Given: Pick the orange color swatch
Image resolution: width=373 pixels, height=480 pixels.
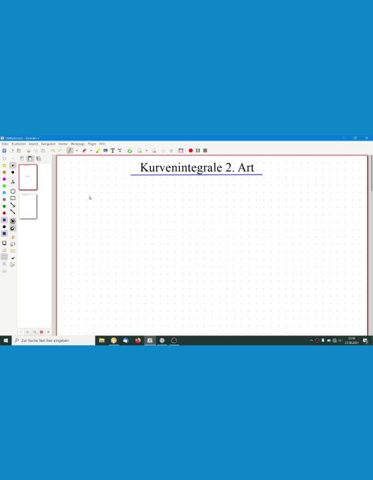Looking at the screenshot, I should [4, 172].
